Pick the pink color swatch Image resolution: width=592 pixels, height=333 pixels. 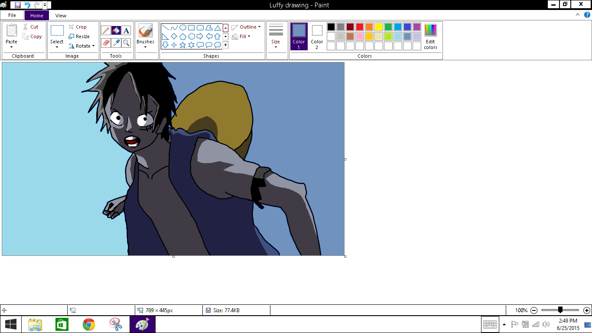[360, 36]
